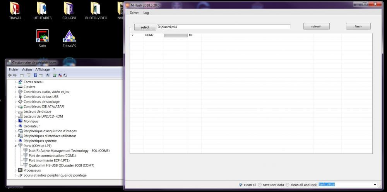This screenshot has height=192, width=387.
Task: Select the "clean all" radio option
Action: click(241, 185)
